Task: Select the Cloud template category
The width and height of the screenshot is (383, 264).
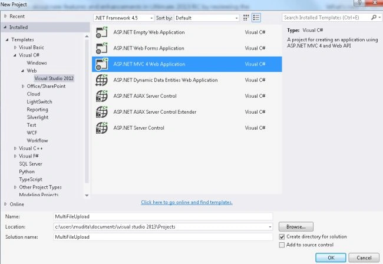Action: click(x=33, y=94)
